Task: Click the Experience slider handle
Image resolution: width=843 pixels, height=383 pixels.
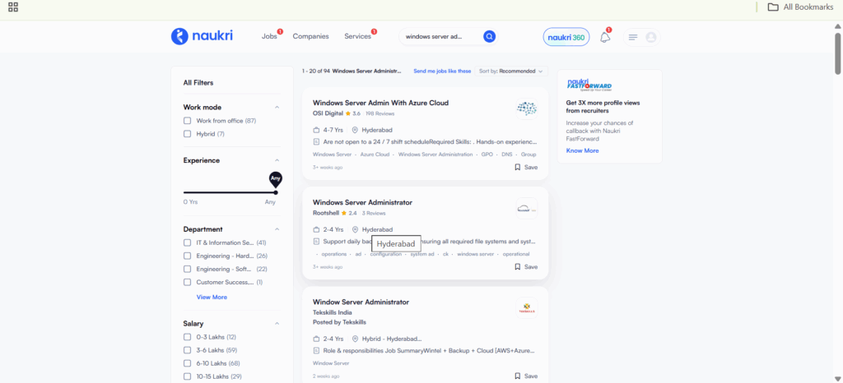Action: [x=275, y=192]
